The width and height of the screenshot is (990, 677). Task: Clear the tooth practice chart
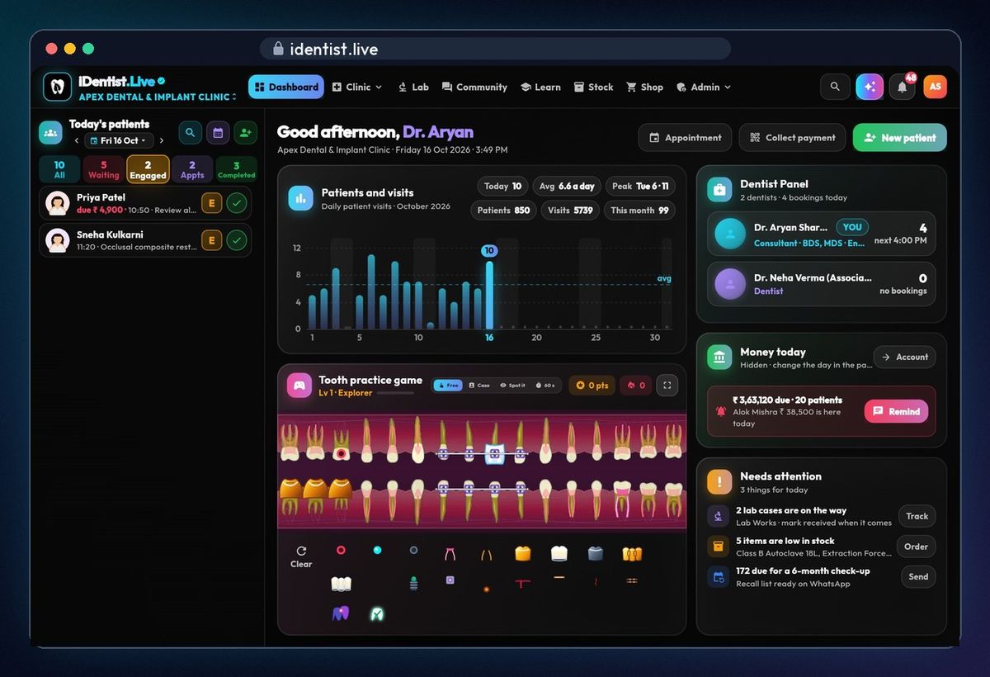301,556
